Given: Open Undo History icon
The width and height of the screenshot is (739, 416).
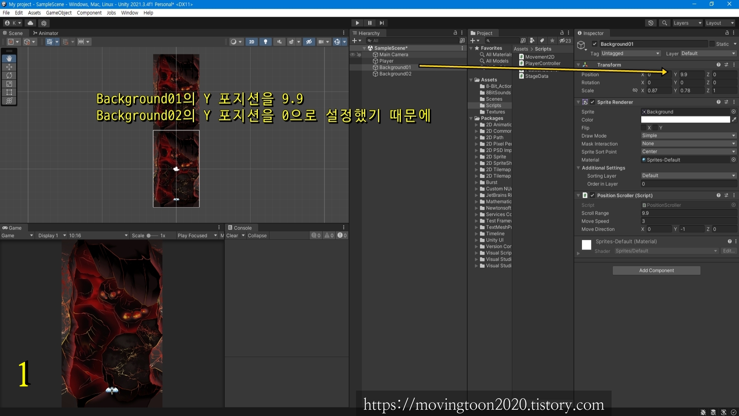Looking at the screenshot, I should click(650, 23).
